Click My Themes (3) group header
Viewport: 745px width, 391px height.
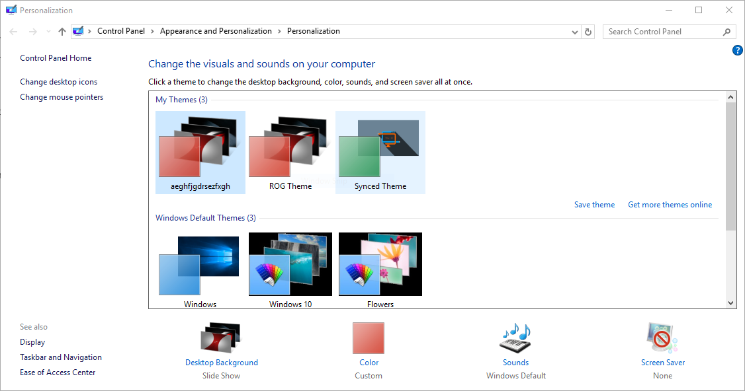pos(181,100)
